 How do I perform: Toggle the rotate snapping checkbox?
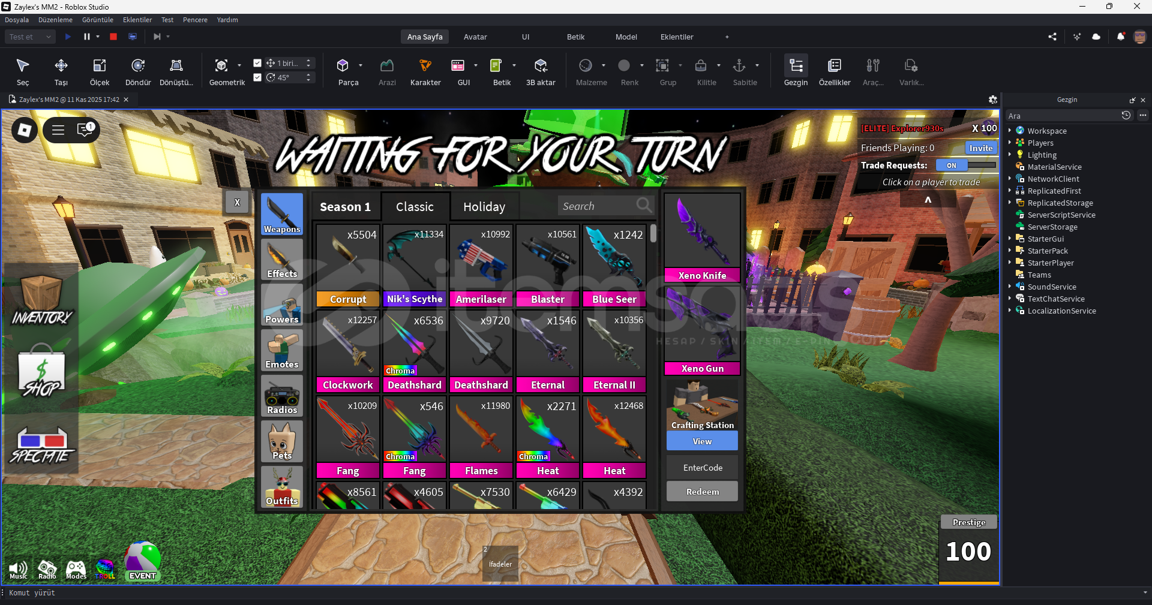tap(257, 77)
